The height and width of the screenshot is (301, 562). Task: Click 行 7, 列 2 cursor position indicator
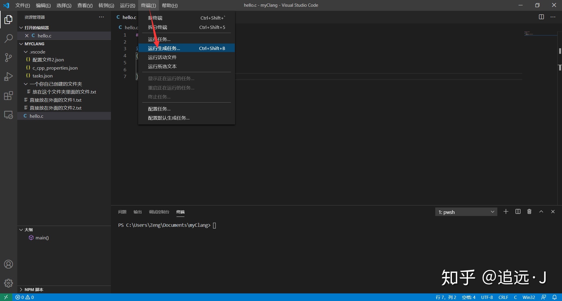(446, 297)
